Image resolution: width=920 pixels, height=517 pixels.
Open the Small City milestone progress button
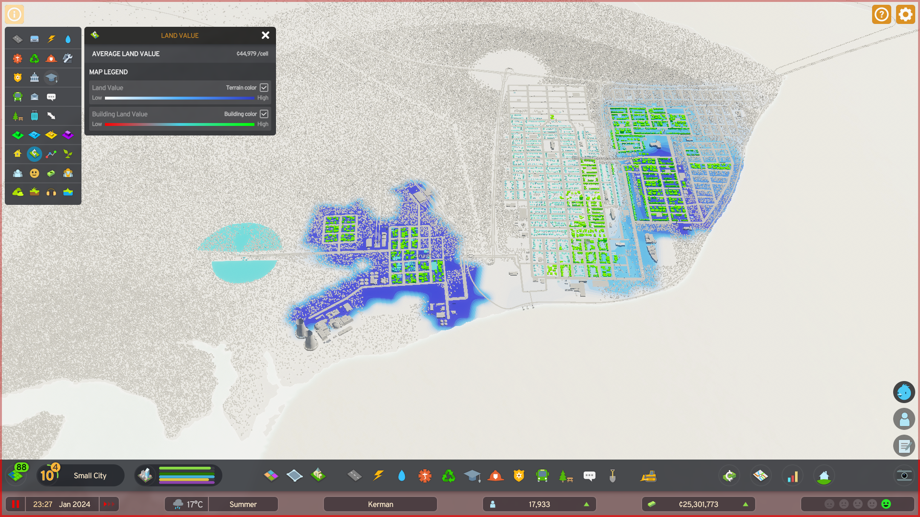80,475
